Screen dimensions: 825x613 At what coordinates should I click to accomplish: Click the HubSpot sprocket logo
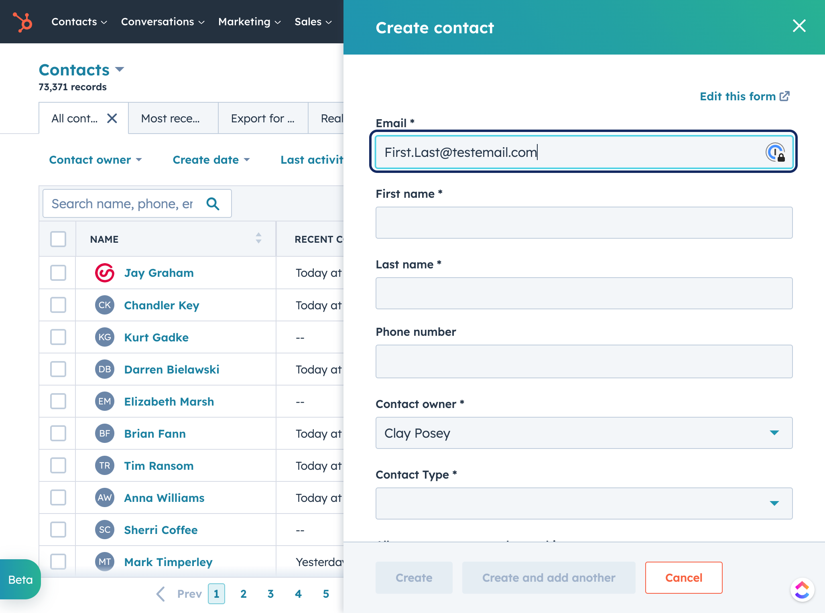(22, 22)
